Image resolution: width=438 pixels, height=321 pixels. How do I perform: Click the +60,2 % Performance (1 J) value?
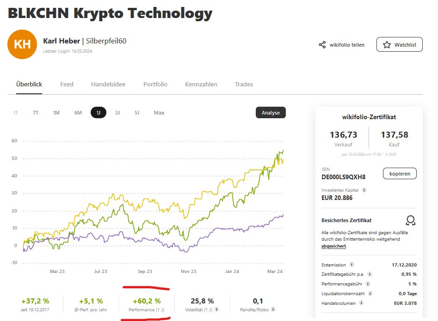coord(147,301)
